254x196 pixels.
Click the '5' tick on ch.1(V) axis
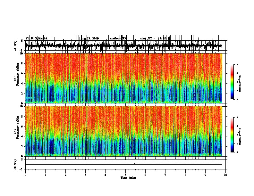pyautogui.click(x=22, y=41)
